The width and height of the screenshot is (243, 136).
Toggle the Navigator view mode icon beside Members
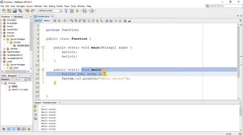tap(30, 79)
